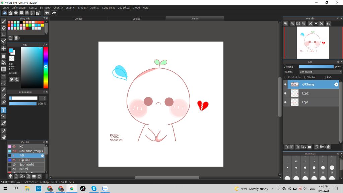The height and width of the screenshot is (193, 343).
Task: Click the Undo arrow in toolbar
Action: [x=47, y=13]
